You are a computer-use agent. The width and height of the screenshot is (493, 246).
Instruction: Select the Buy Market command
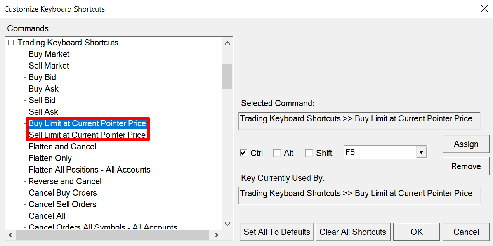click(x=49, y=54)
